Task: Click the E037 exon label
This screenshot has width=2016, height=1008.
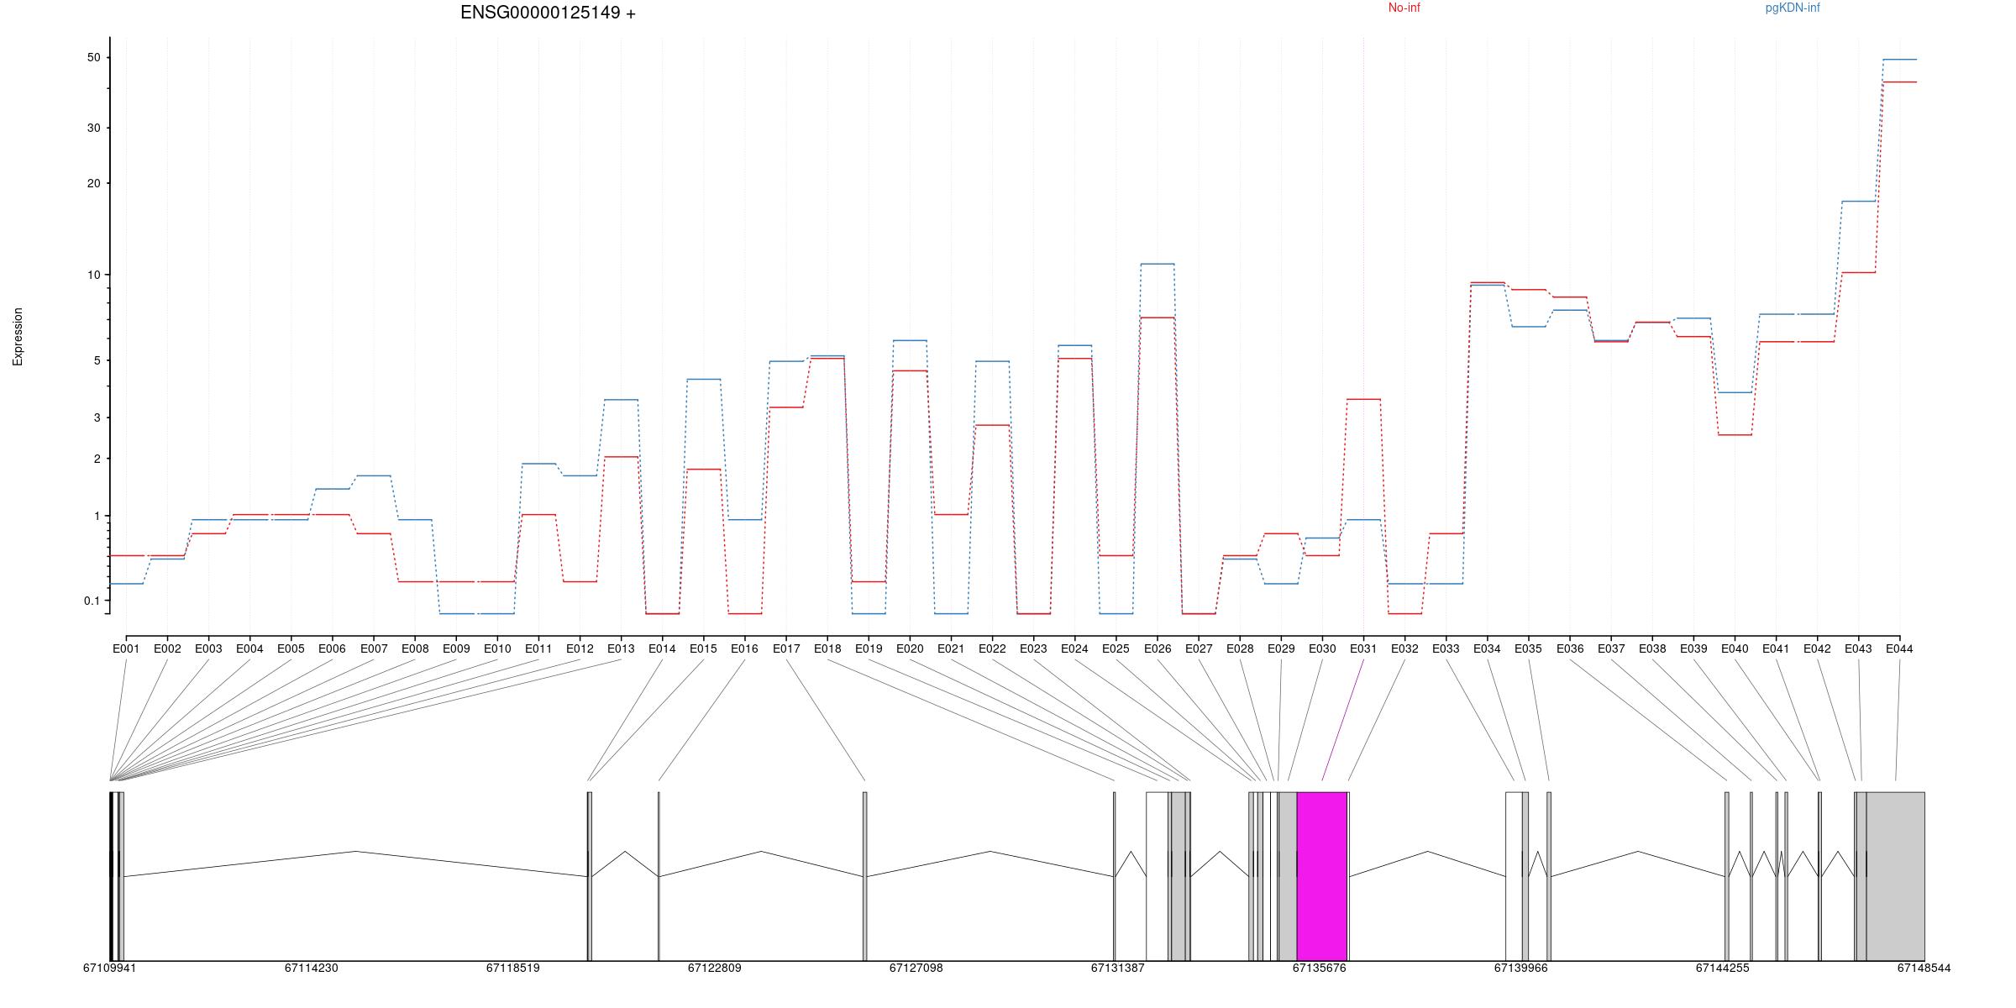Action: [x=1611, y=648]
